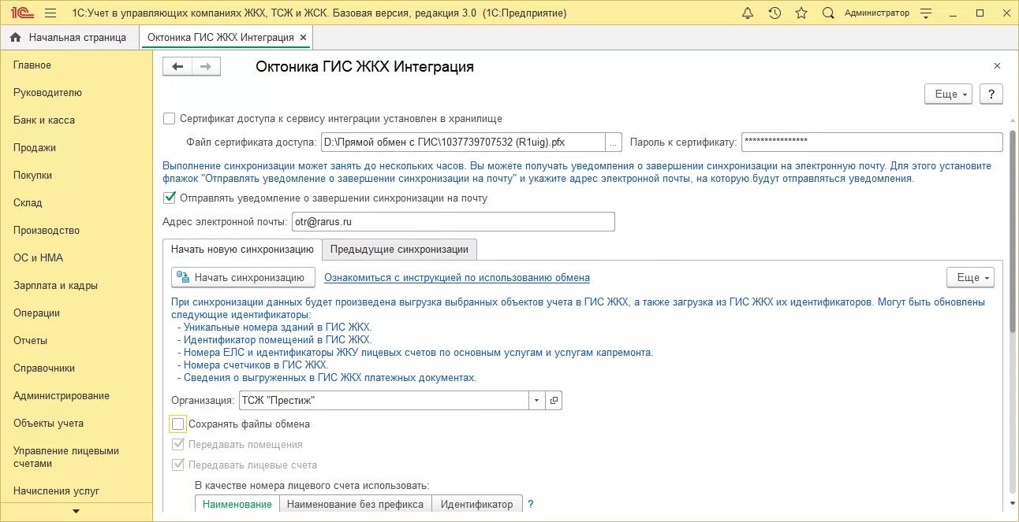Open the 1C main application logo menu

(22, 13)
